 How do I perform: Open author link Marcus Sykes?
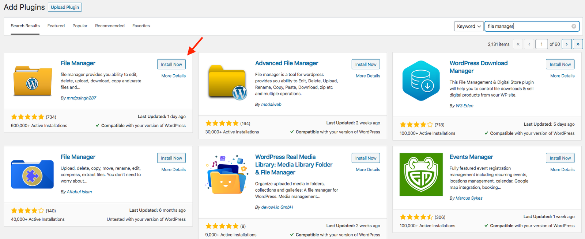(x=469, y=198)
